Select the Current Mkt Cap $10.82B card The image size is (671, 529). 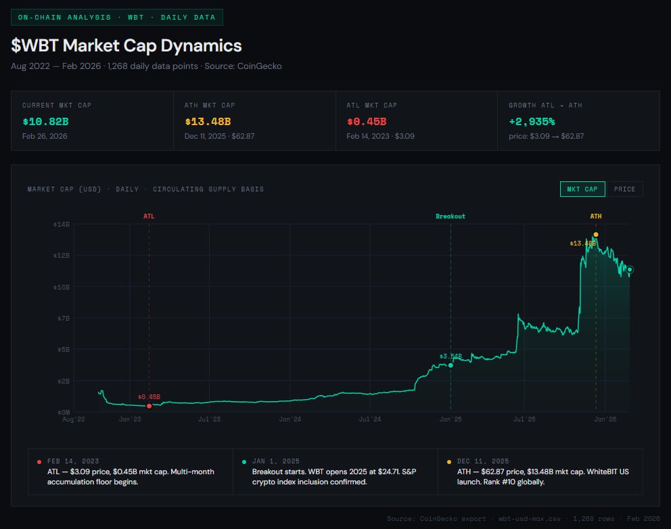(x=92, y=120)
